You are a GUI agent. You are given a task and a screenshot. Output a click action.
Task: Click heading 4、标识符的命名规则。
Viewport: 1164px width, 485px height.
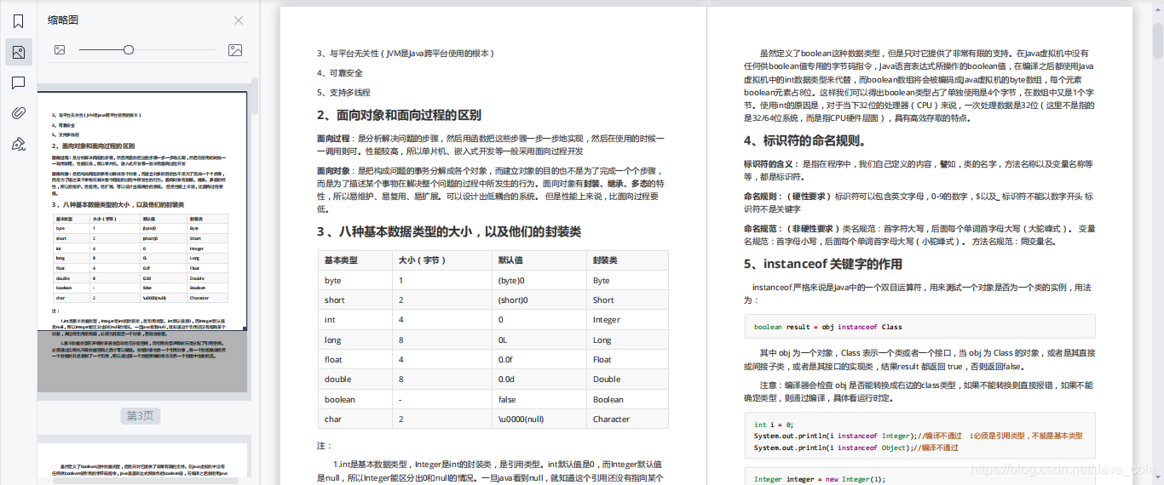[x=805, y=141]
